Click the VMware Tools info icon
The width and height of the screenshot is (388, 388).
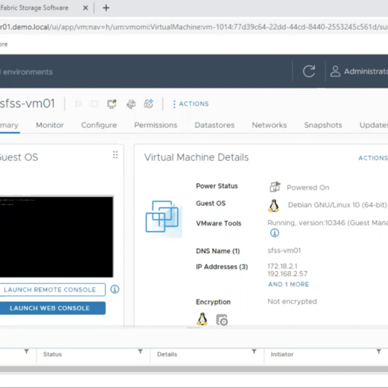275,233
